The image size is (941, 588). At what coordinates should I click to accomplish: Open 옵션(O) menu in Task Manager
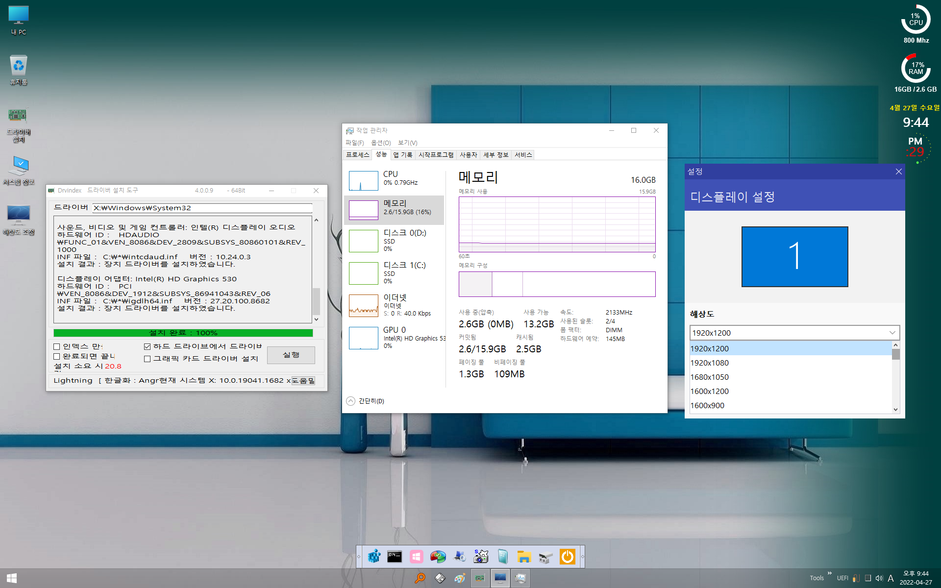381,143
